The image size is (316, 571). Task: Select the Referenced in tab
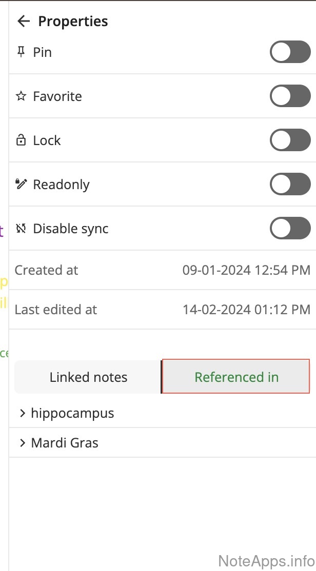pos(236,377)
